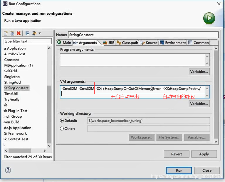Screen dimensions: 225x182
Task: Select Plug-in Test item in list
Action: pyautogui.click(x=16, y=111)
